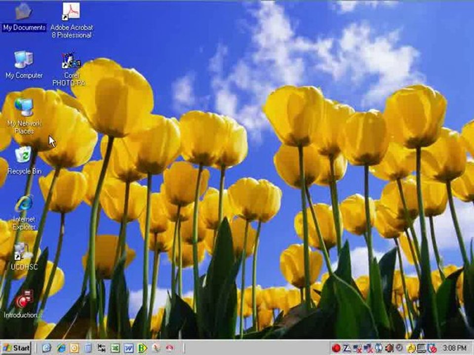Click the gray round tray icon
474x355 pixels.
coord(399,348)
